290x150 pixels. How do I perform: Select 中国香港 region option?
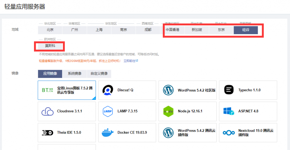tap(172, 30)
